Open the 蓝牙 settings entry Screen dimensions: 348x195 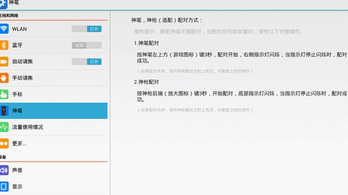coord(54,45)
